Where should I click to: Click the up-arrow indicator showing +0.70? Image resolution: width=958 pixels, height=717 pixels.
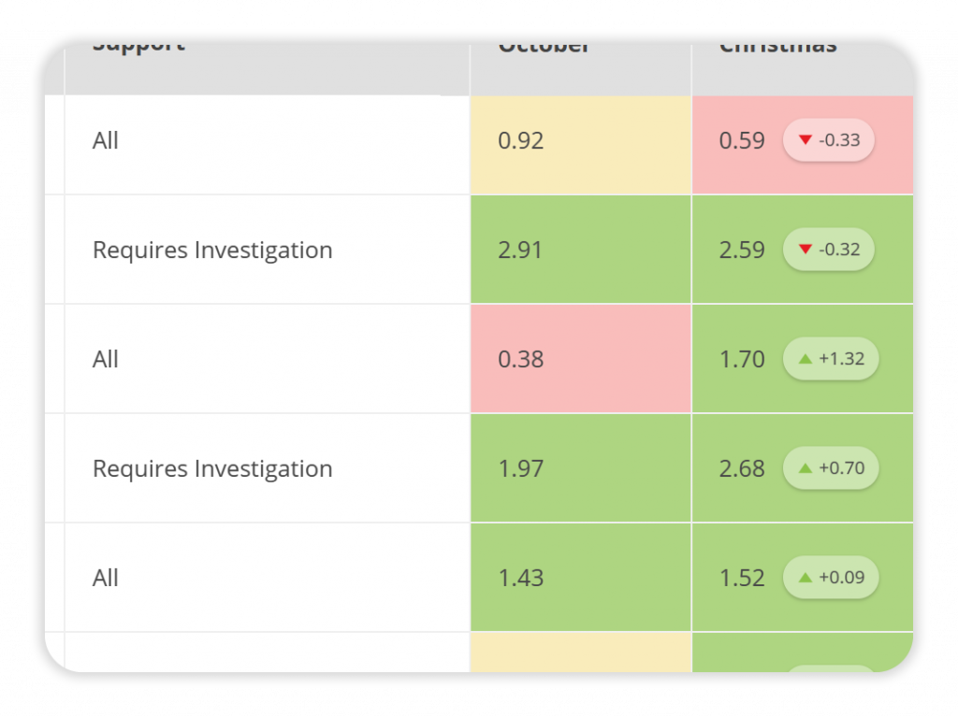(x=830, y=468)
